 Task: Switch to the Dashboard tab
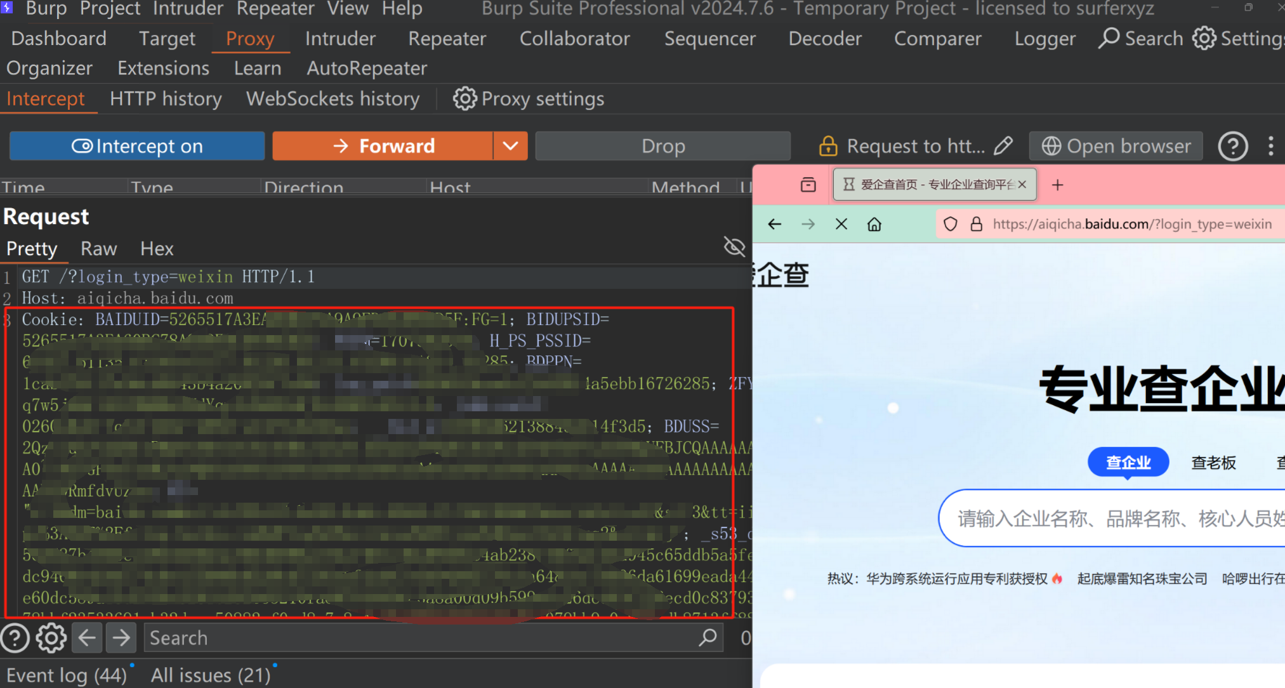click(x=59, y=39)
